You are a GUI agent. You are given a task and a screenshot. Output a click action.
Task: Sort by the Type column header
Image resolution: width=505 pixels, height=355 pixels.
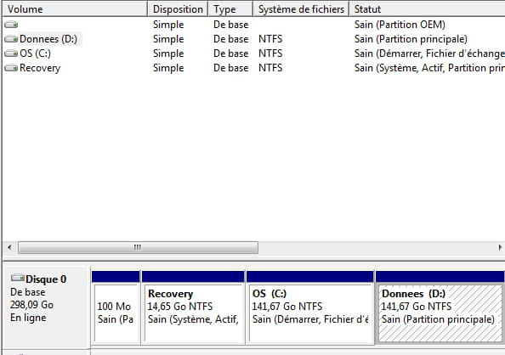pos(230,9)
